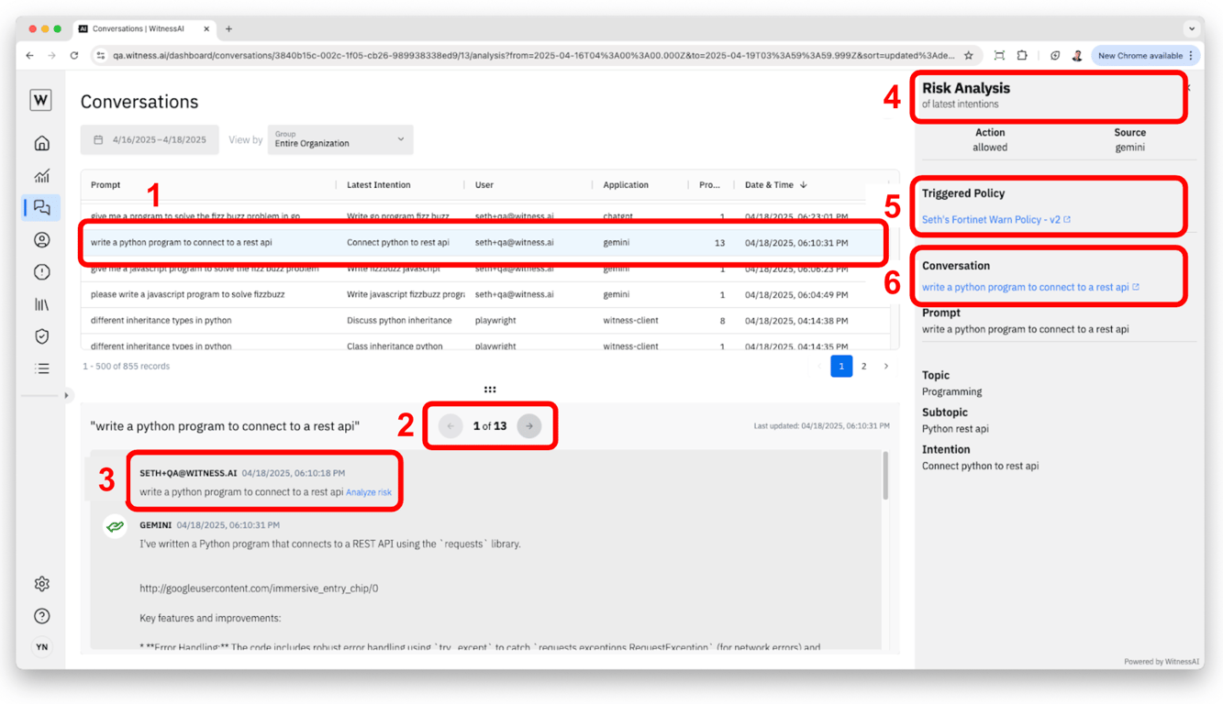Viewport: 1223px width, 704px height.
Task: Select the 04:14:38 PM inheritance row
Action: pyautogui.click(x=484, y=321)
